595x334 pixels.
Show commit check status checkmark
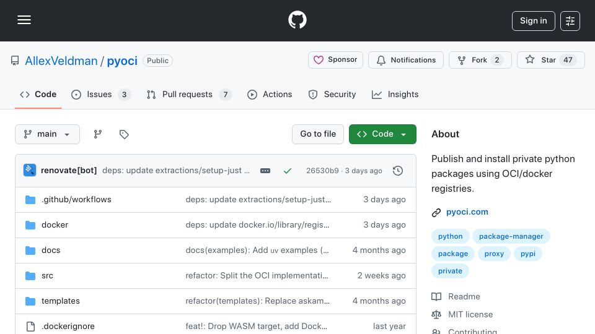click(x=287, y=171)
